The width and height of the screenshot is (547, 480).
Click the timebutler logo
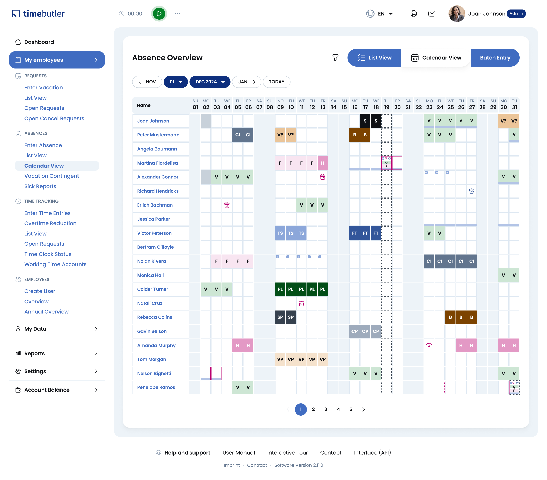tap(38, 14)
